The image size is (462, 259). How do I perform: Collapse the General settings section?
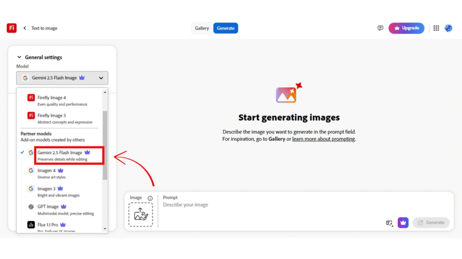pyautogui.click(x=19, y=57)
